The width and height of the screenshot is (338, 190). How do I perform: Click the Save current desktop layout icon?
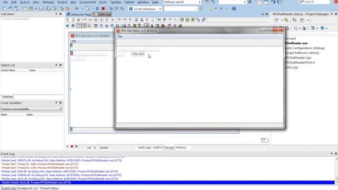coord(206,2)
